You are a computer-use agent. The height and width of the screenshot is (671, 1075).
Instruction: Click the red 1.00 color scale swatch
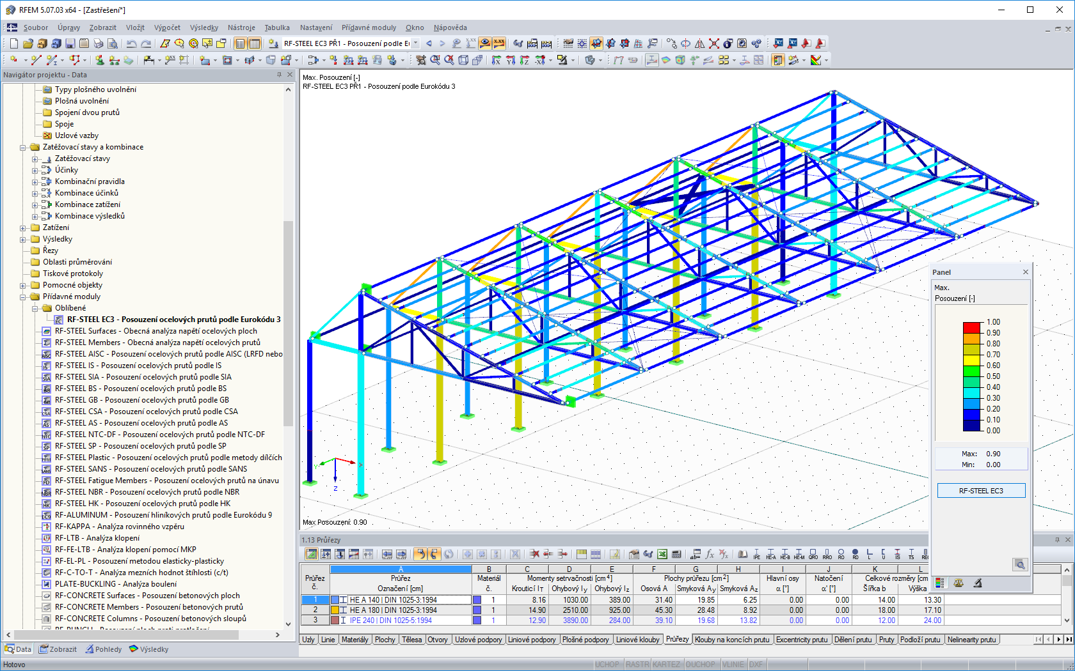(x=971, y=327)
